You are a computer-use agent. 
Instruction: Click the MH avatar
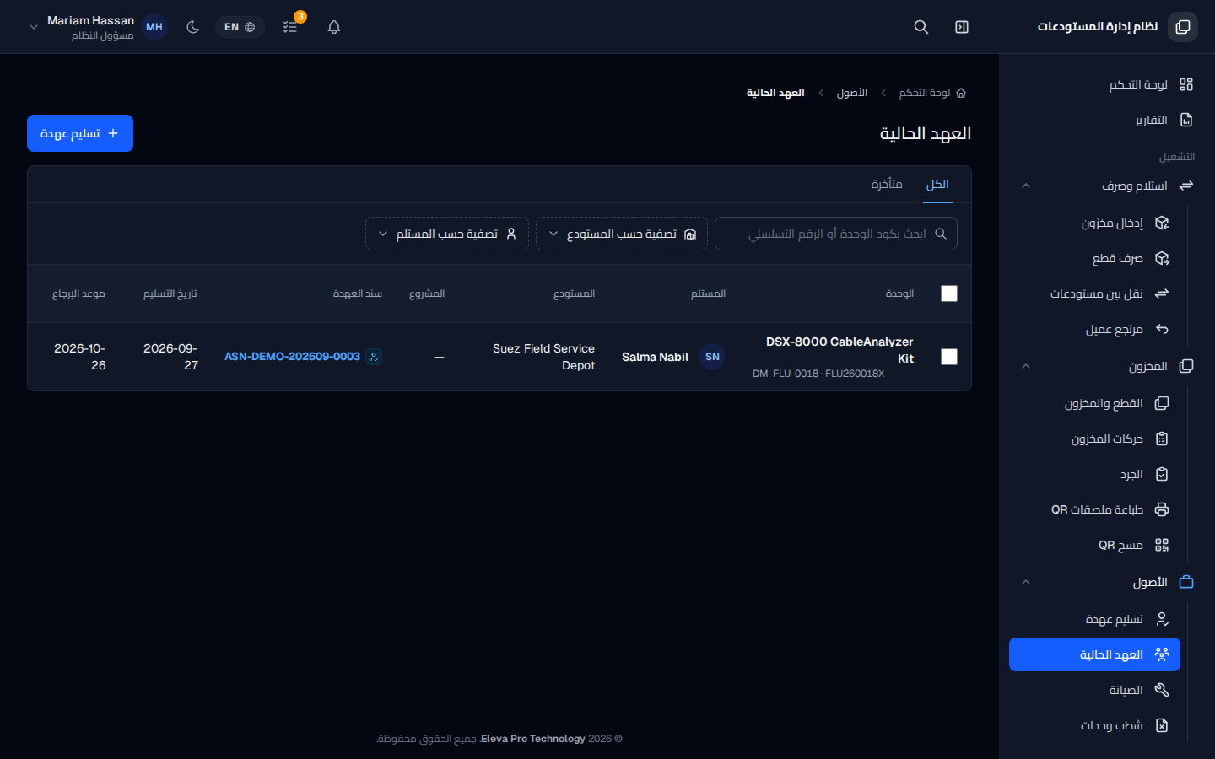(154, 27)
